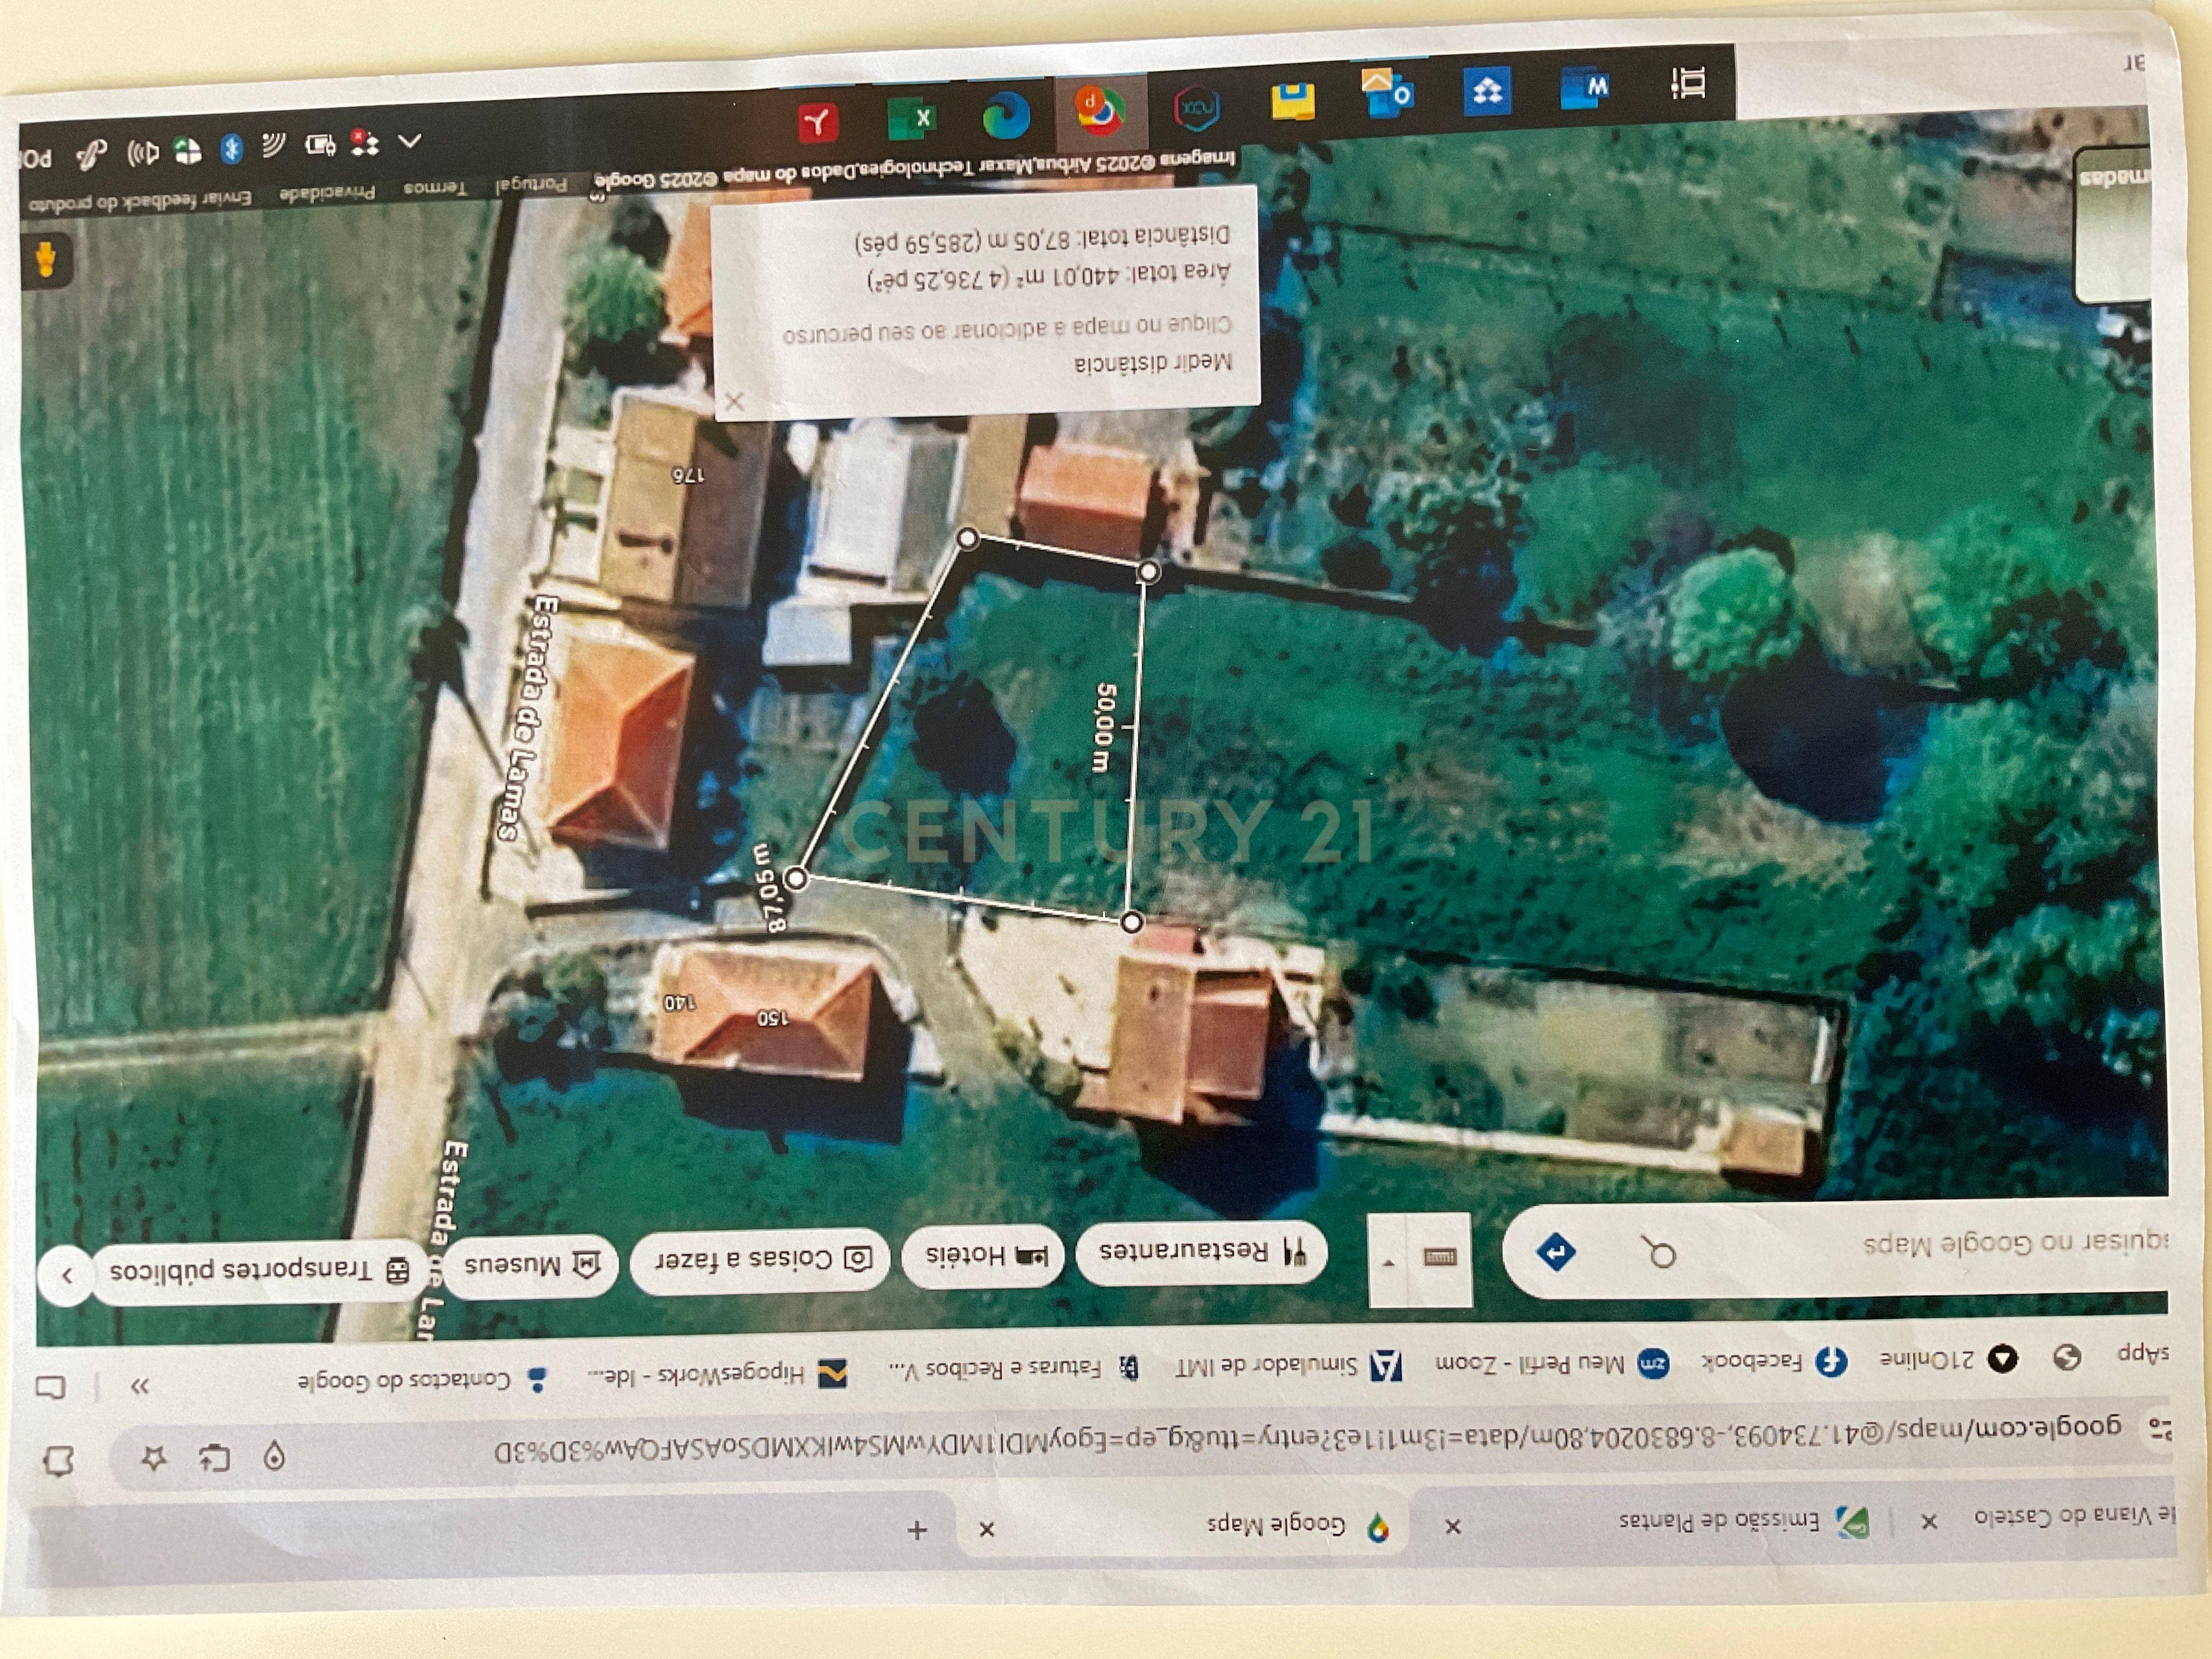Open Adobe Acrobat from the taskbar
Viewport: 2212px width, 1659px height.
click(818, 123)
